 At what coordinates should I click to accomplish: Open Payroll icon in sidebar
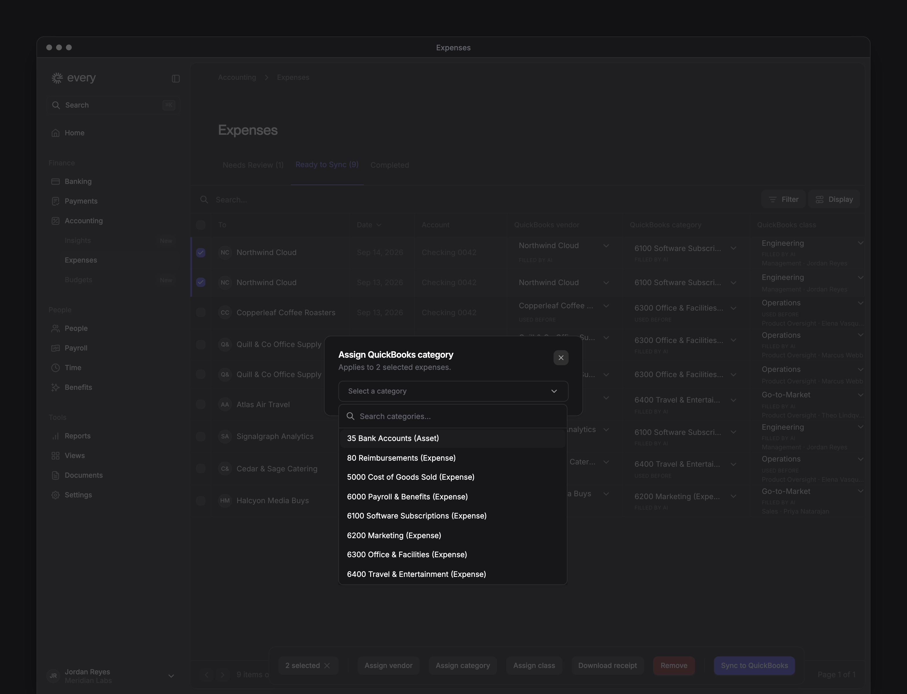[55, 348]
